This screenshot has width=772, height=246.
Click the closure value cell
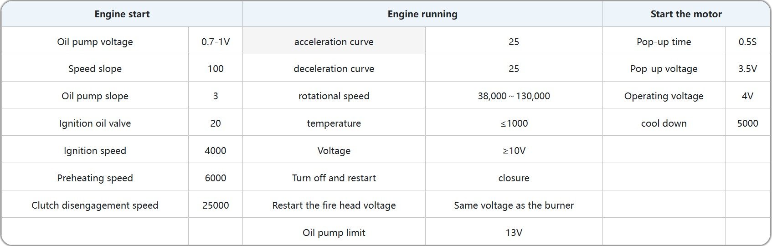click(x=514, y=178)
